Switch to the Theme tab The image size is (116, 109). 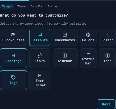(x=21, y=6)
